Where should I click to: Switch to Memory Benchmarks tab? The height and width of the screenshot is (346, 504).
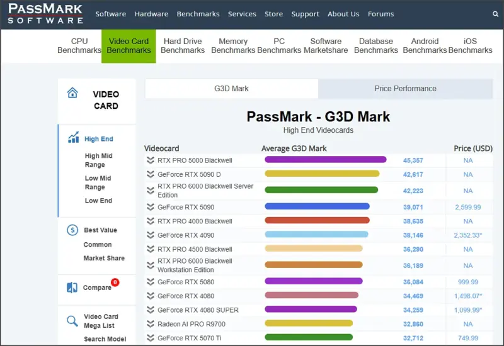click(x=233, y=46)
